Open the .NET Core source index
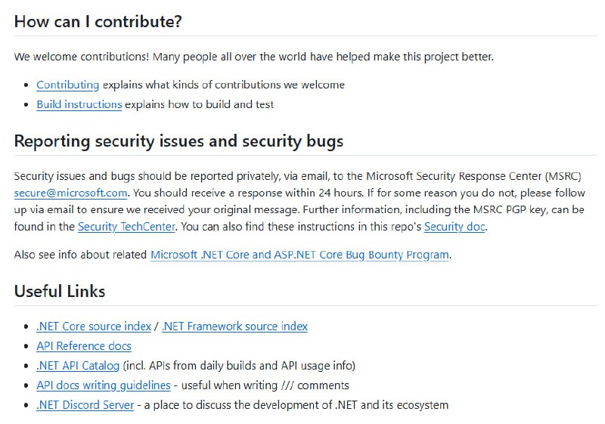Screen dimensions: 605x424 tap(94, 327)
